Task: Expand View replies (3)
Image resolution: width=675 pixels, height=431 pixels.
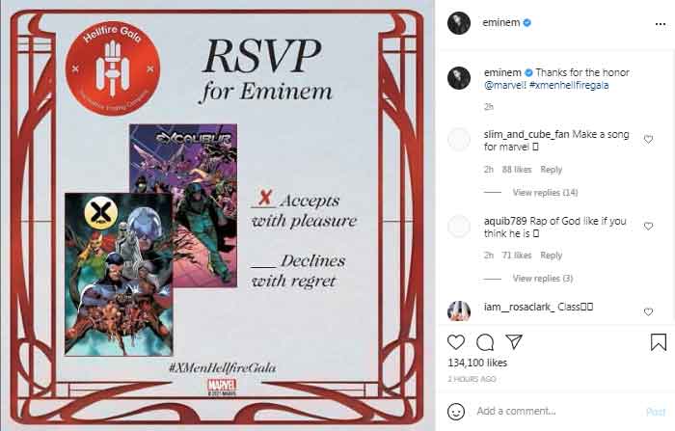Action: pos(542,279)
